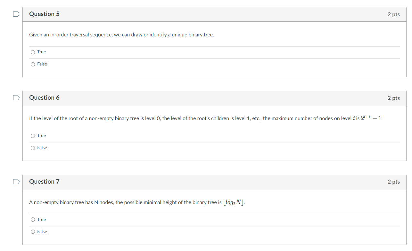Image resolution: width=412 pixels, height=251 pixels.
Task: Flag Question 6 for review
Action: 16,97
